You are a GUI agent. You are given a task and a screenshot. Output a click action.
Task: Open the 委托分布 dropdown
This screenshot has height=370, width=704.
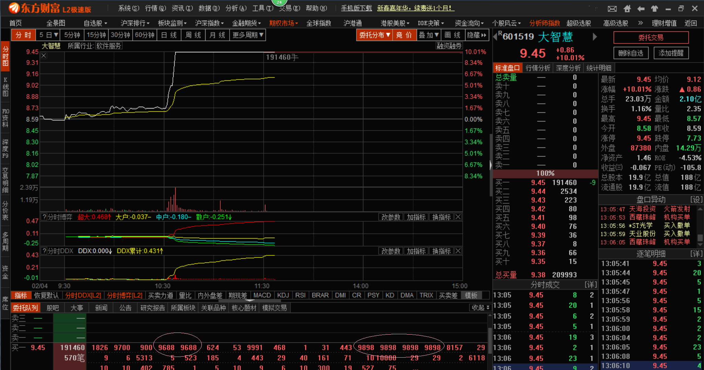(374, 35)
